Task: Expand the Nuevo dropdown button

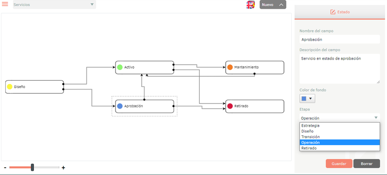Action: point(273,5)
